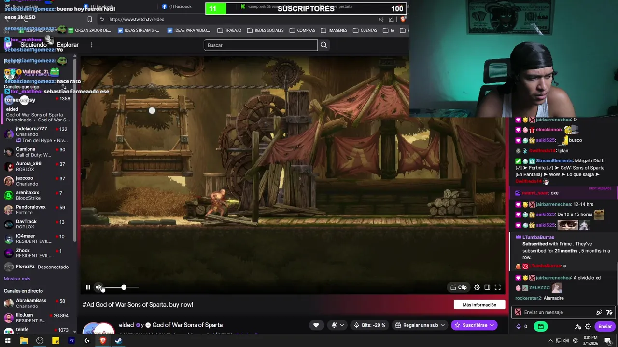Click the Buscar search field
The height and width of the screenshot is (347, 618).
click(x=260, y=45)
